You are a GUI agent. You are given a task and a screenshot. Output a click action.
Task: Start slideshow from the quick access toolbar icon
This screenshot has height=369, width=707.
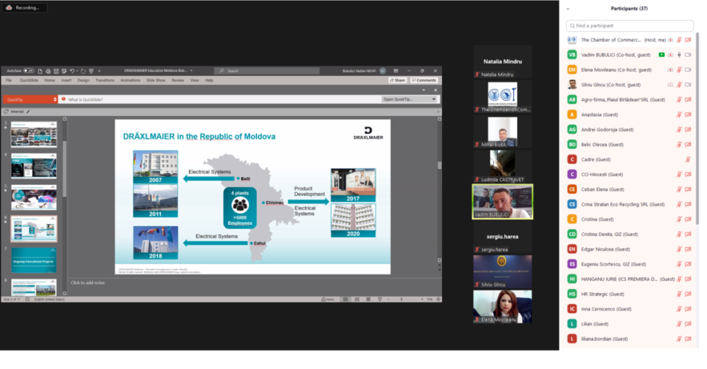pos(91,71)
